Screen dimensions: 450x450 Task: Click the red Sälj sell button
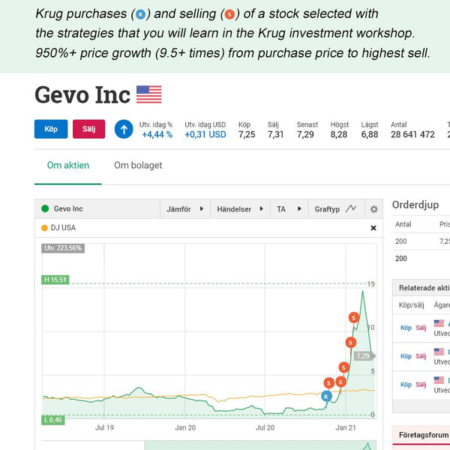[89, 129]
